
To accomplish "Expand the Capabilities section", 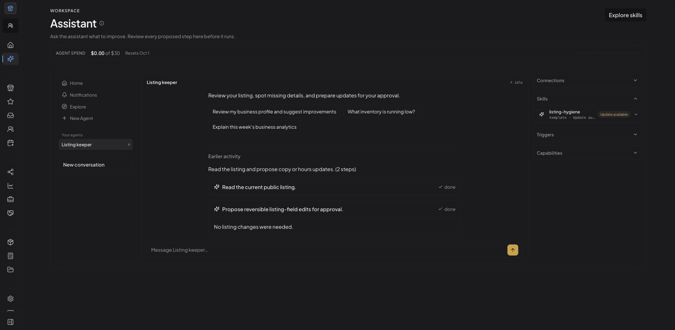I will tap(587, 153).
